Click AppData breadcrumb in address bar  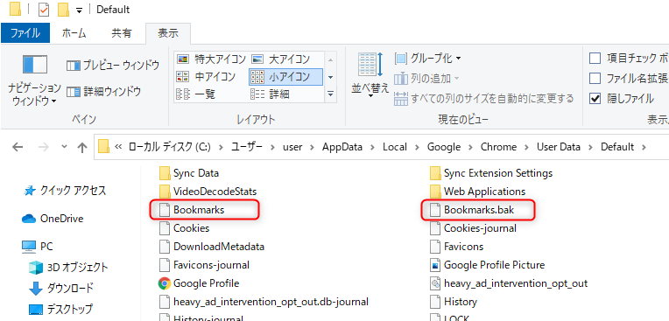point(342,147)
